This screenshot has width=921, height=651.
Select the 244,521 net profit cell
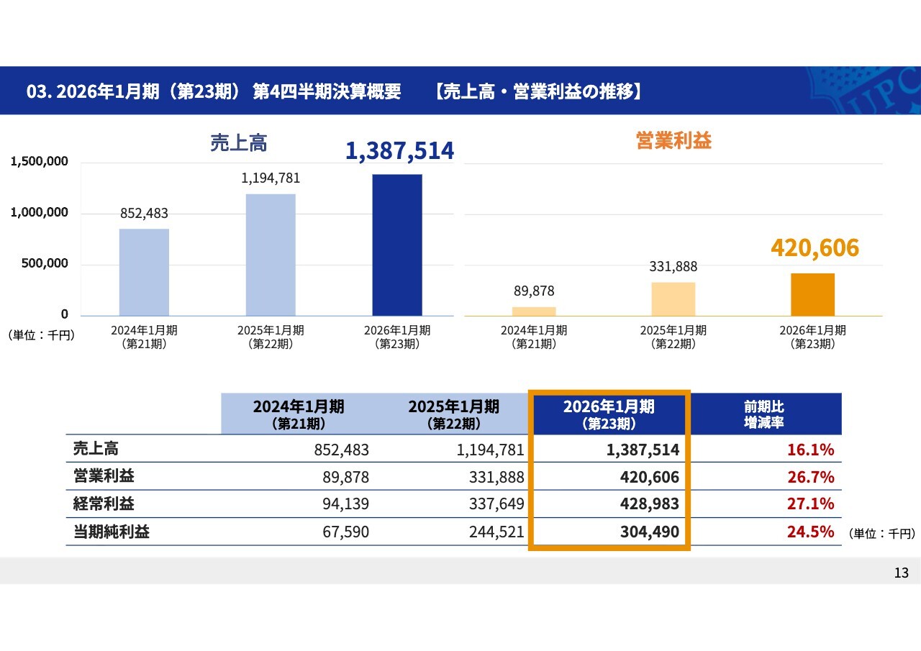coord(491,532)
